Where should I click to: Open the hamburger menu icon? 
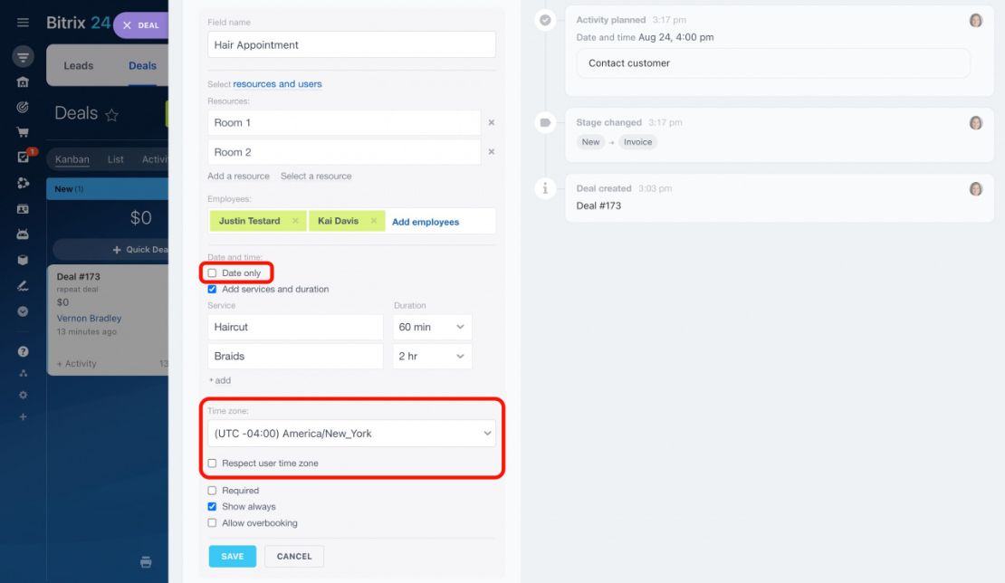pyautogui.click(x=23, y=23)
